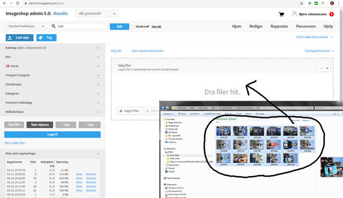Open the Personvern menu

[306, 26]
